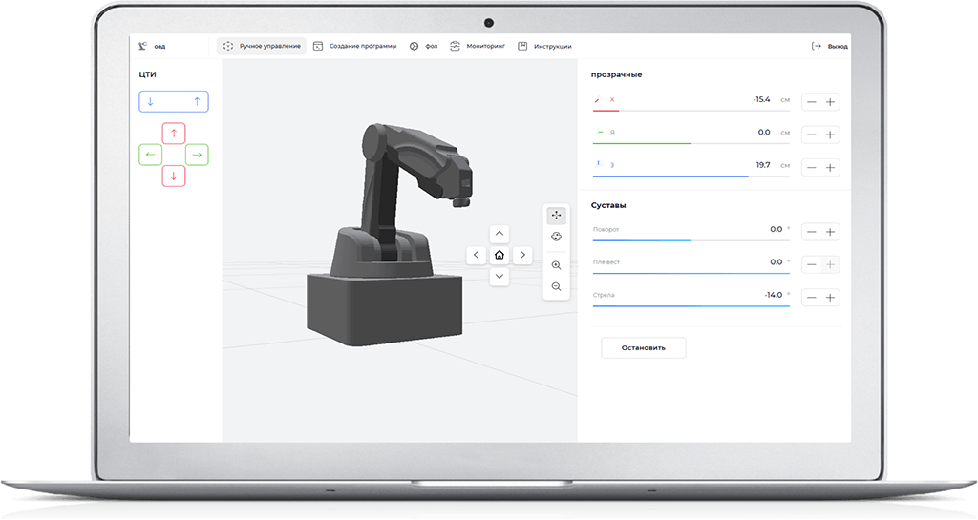This screenshot has width=978, height=520.
Task: Zoom out of the robot view
Action: (x=556, y=286)
